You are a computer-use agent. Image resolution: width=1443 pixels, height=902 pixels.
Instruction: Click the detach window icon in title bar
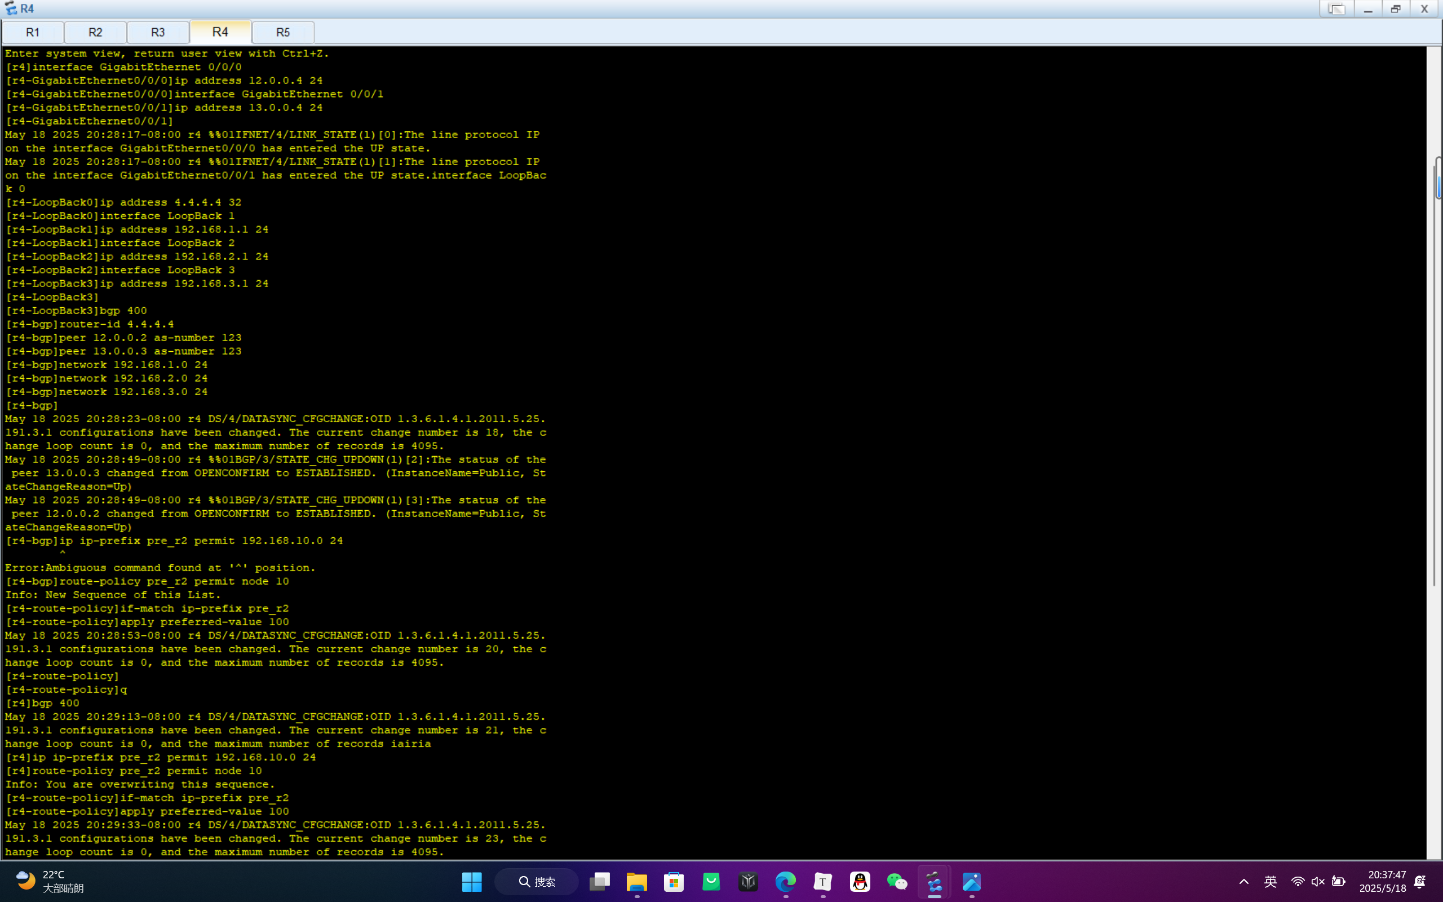(1336, 9)
